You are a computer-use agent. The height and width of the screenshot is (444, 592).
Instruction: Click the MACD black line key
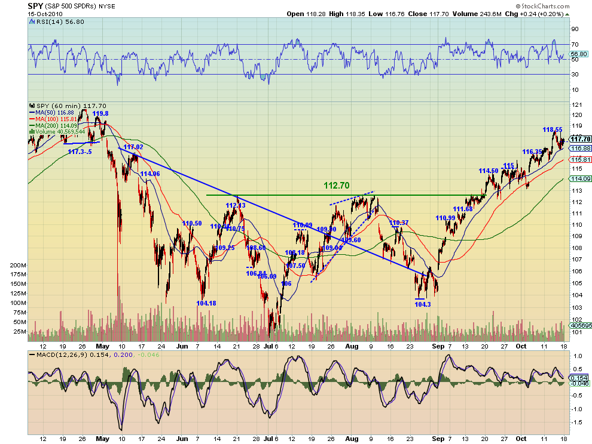32,354
